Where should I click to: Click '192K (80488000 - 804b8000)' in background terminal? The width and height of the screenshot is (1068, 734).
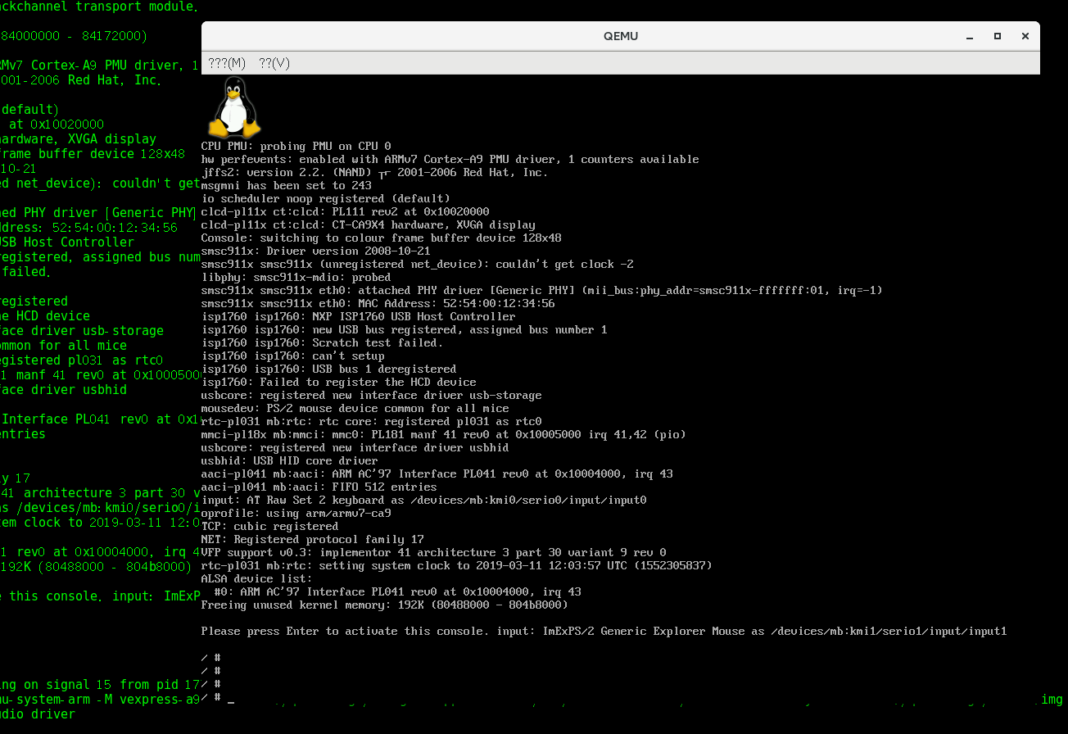click(97, 567)
